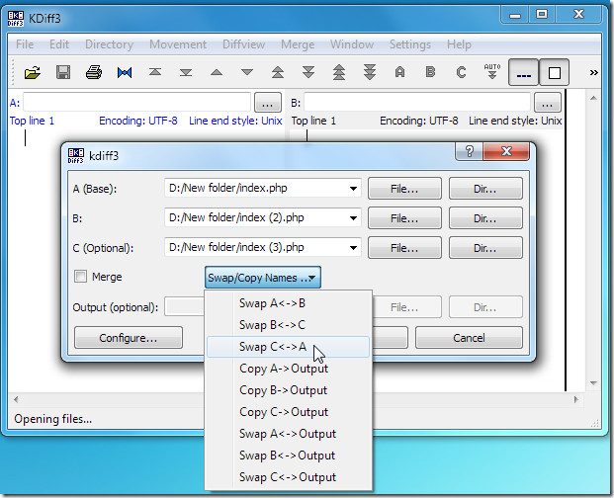The image size is (614, 498).
Task: Click browse ... button beside pane B path
Action: [548, 103]
